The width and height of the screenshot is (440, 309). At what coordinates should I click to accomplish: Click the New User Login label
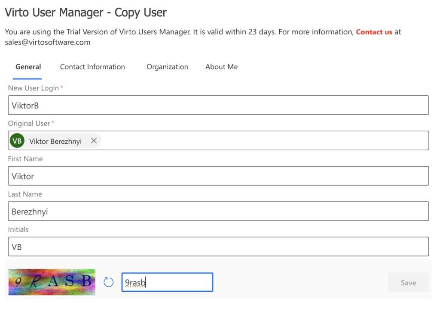click(x=34, y=88)
